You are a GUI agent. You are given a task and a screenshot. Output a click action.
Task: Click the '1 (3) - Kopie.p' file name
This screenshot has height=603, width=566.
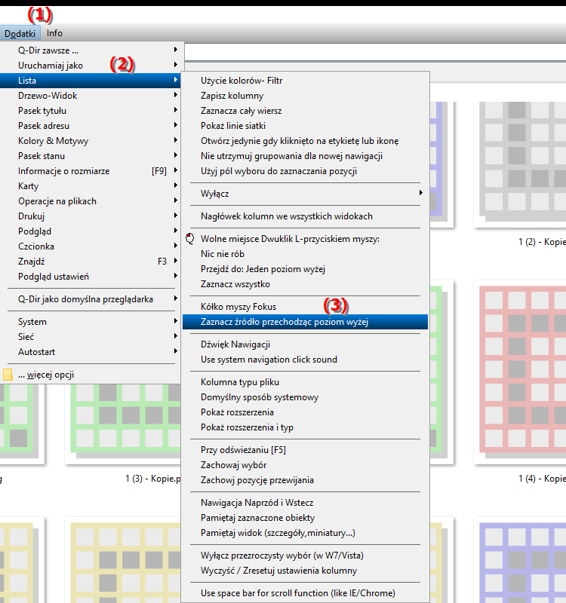point(153,479)
